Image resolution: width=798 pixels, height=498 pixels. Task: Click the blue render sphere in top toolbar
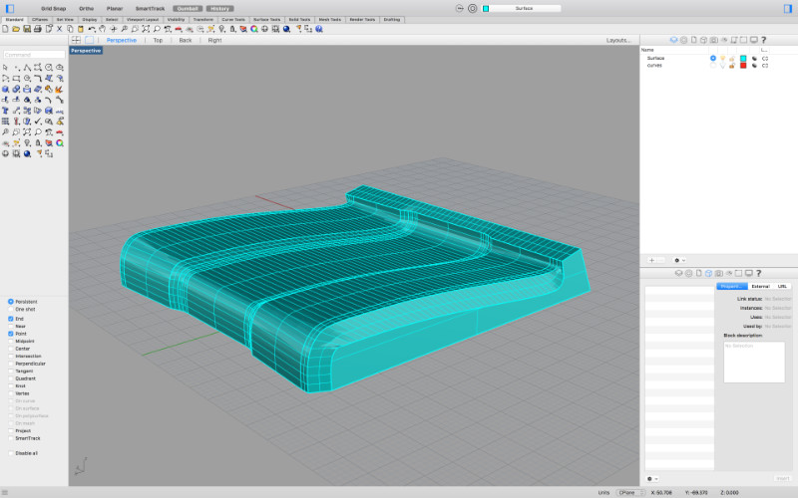pos(286,29)
